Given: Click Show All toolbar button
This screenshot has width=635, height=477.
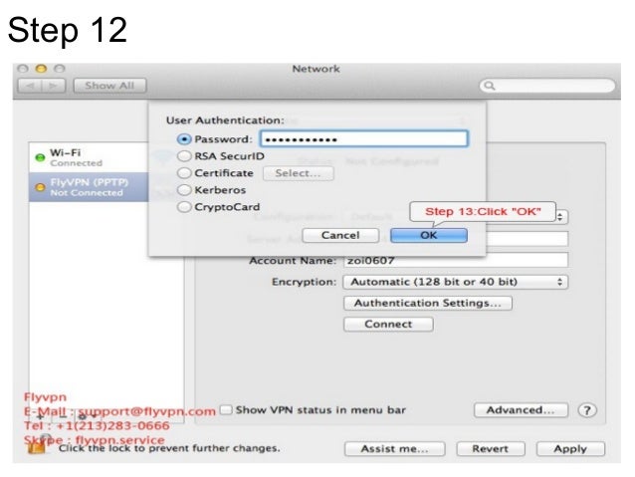Looking at the screenshot, I should click(109, 86).
